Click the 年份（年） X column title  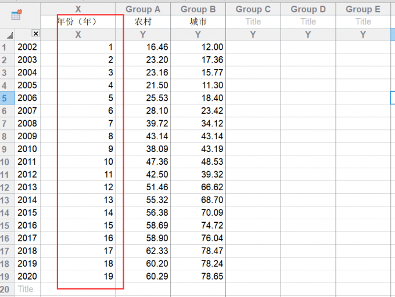coord(78,21)
